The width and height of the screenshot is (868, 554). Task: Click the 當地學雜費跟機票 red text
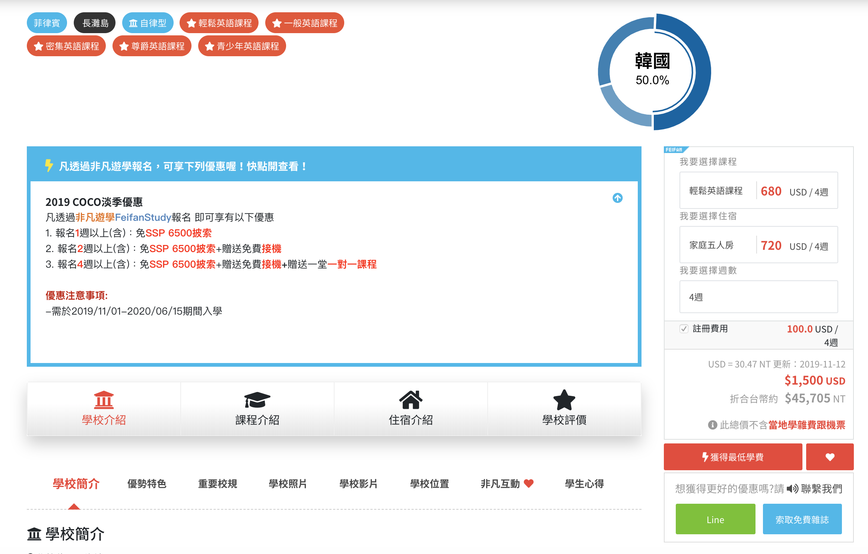click(x=807, y=425)
